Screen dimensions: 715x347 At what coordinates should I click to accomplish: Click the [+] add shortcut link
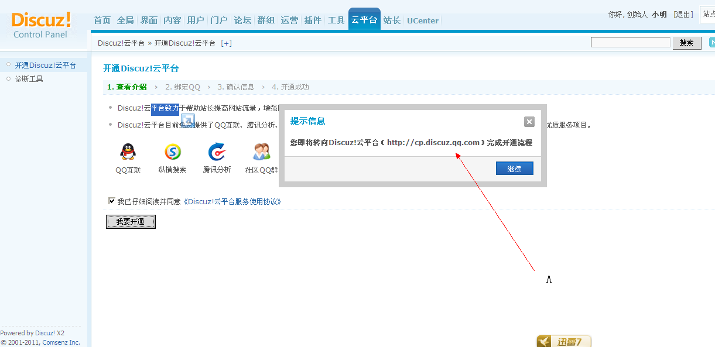226,43
